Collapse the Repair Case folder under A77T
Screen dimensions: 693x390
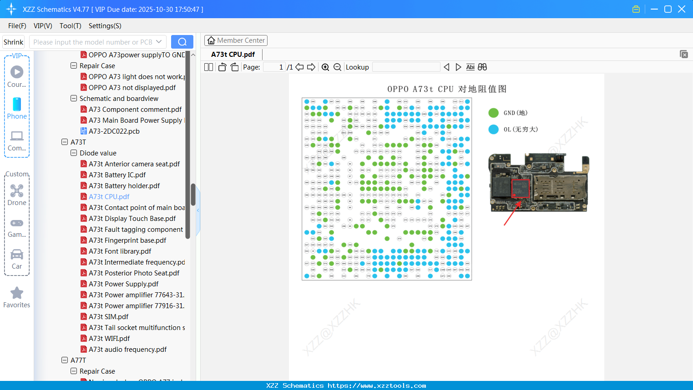(74, 371)
